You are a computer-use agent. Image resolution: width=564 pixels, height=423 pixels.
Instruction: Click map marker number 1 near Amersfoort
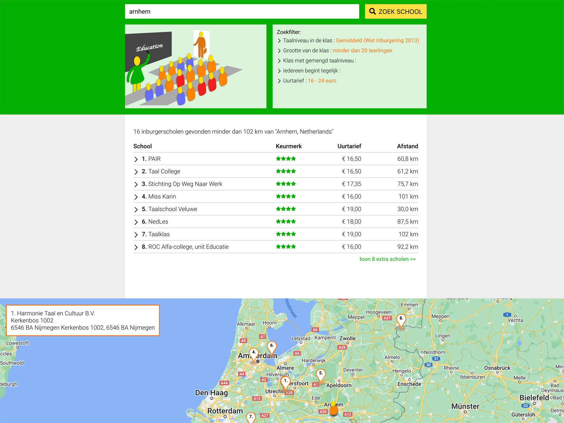pos(285,383)
